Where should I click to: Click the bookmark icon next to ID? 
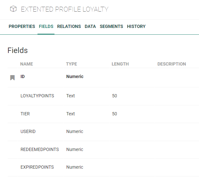point(12,77)
